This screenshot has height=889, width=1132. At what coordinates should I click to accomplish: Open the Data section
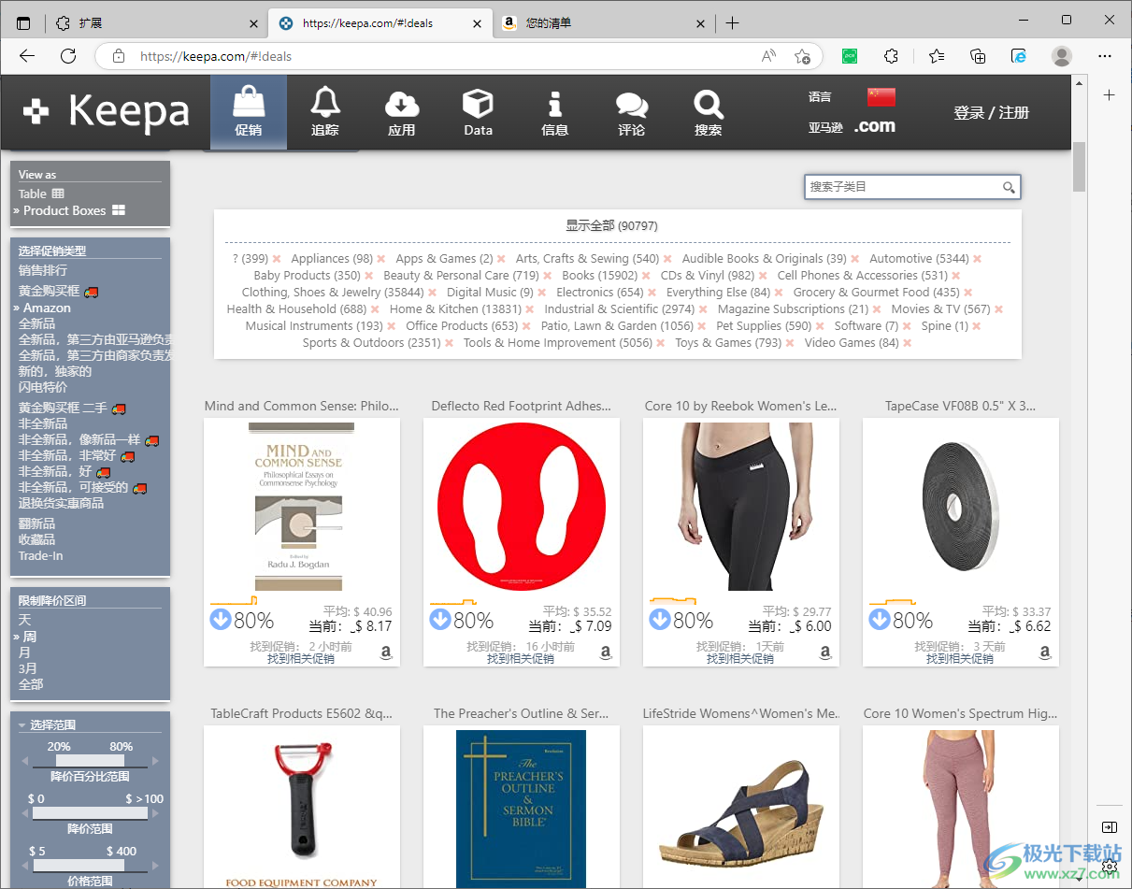point(478,112)
